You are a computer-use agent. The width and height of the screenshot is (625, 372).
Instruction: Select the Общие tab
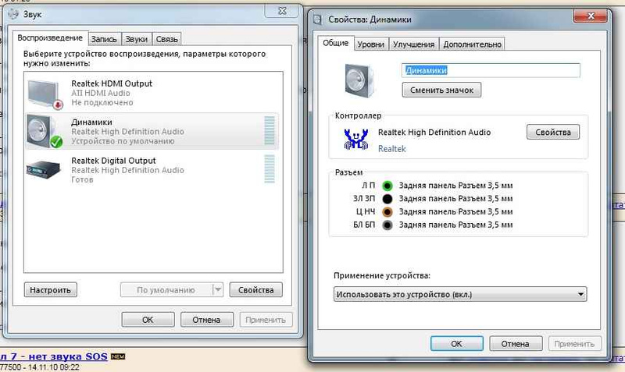(336, 43)
